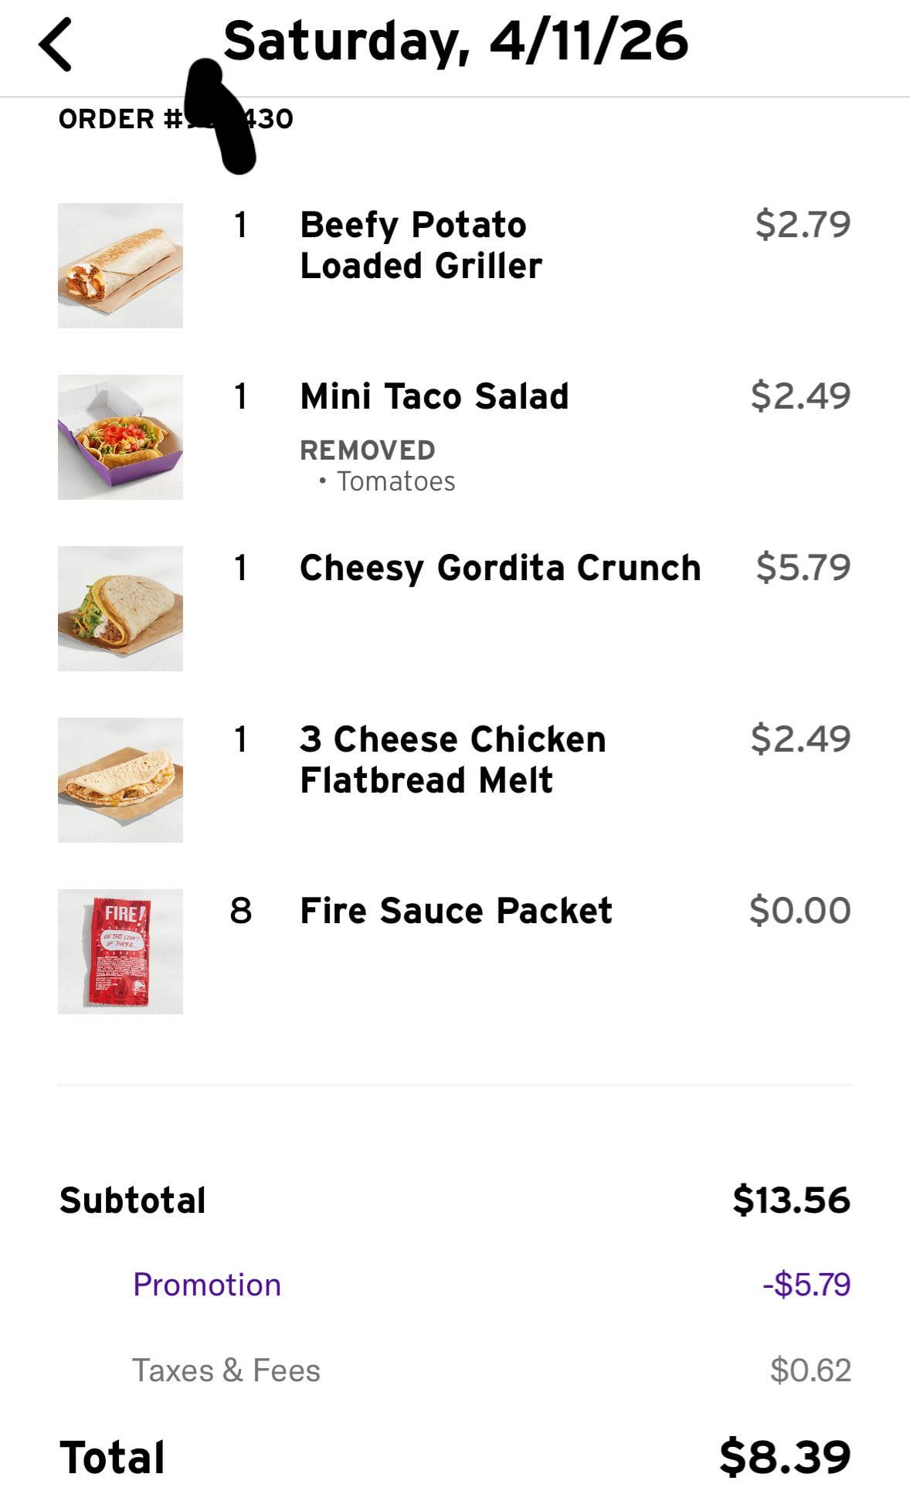Click the Fire Sauce Packet image
This screenshot has height=1501, width=910.
pos(121,952)
